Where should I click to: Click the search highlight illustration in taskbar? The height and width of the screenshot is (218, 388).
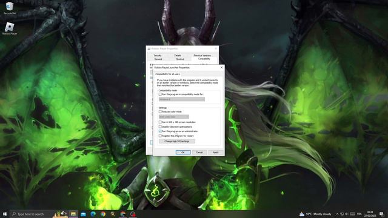tap(61, 214)
